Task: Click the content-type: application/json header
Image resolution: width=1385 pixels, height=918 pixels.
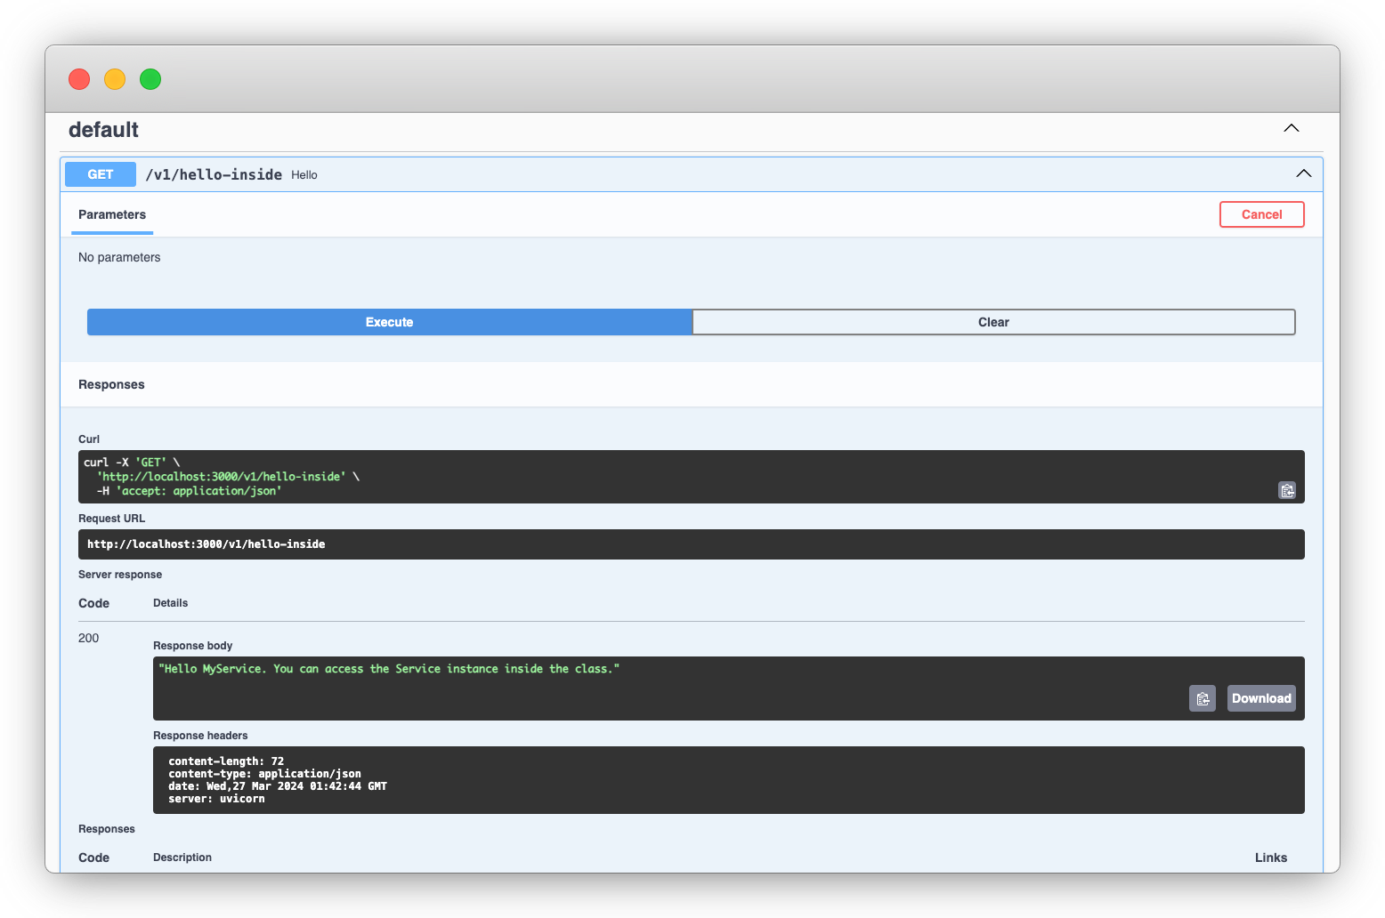Action: point(264,774)
